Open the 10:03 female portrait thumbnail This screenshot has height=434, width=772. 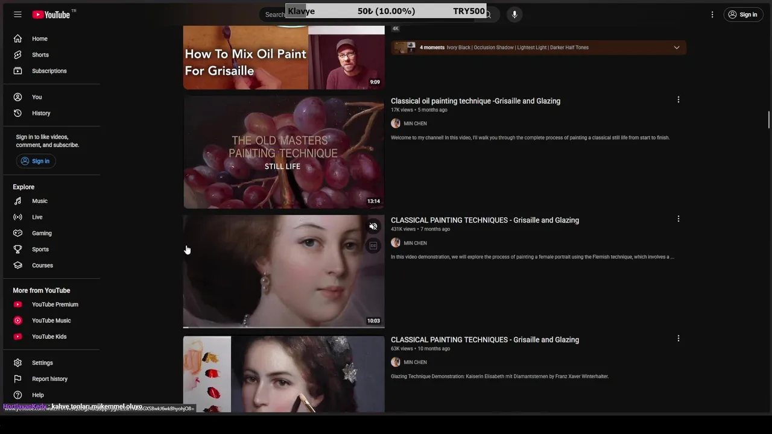click(x=283, y=271)
